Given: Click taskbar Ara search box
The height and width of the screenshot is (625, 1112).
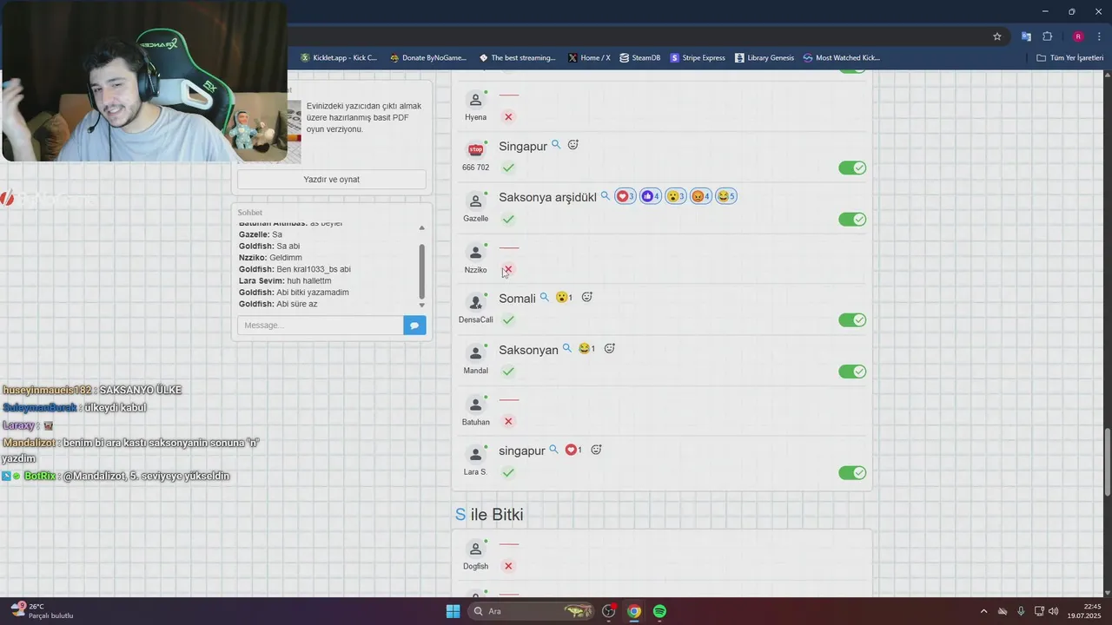Looking at the screenshot, I should [531, 611].
